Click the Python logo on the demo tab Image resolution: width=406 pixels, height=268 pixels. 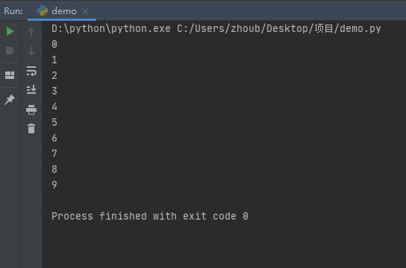coord(43,11)
